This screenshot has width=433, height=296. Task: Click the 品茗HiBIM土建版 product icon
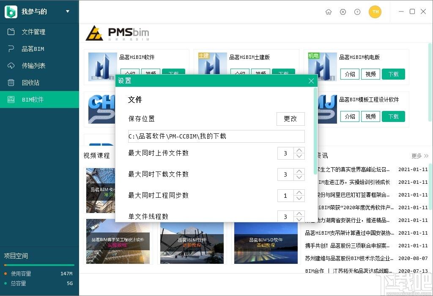point(212,64)
